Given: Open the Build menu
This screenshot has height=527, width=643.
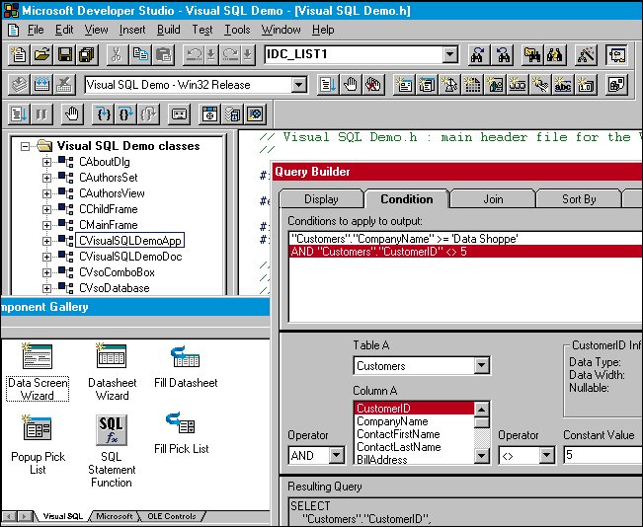Looking at the screenshot, I should tap(169, 30).
